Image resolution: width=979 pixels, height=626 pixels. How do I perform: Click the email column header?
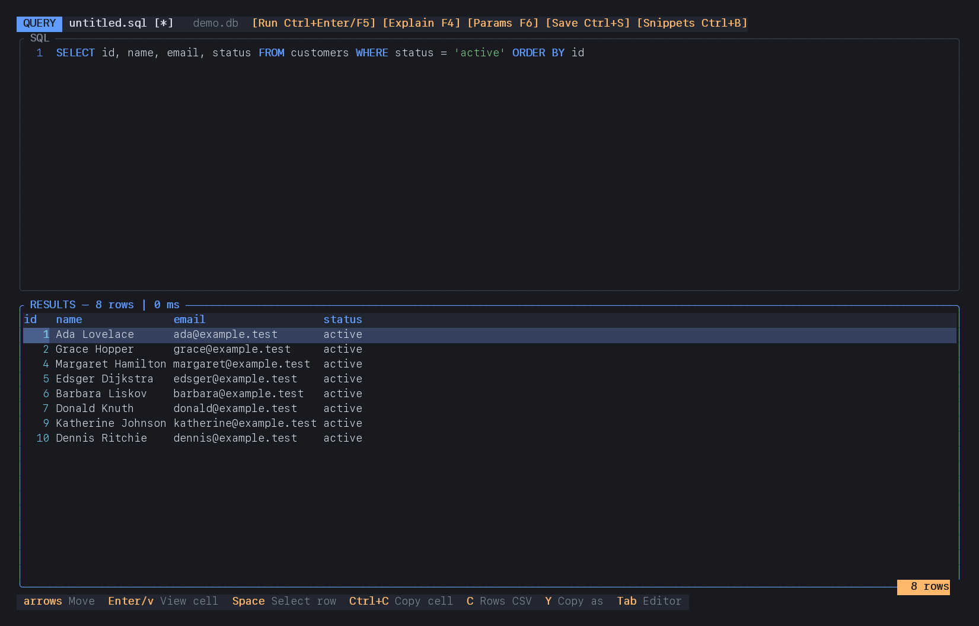[189, 320]
